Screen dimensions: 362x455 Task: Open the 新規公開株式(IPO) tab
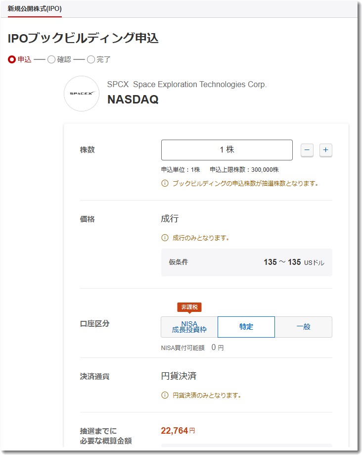(x=35, y=9)
